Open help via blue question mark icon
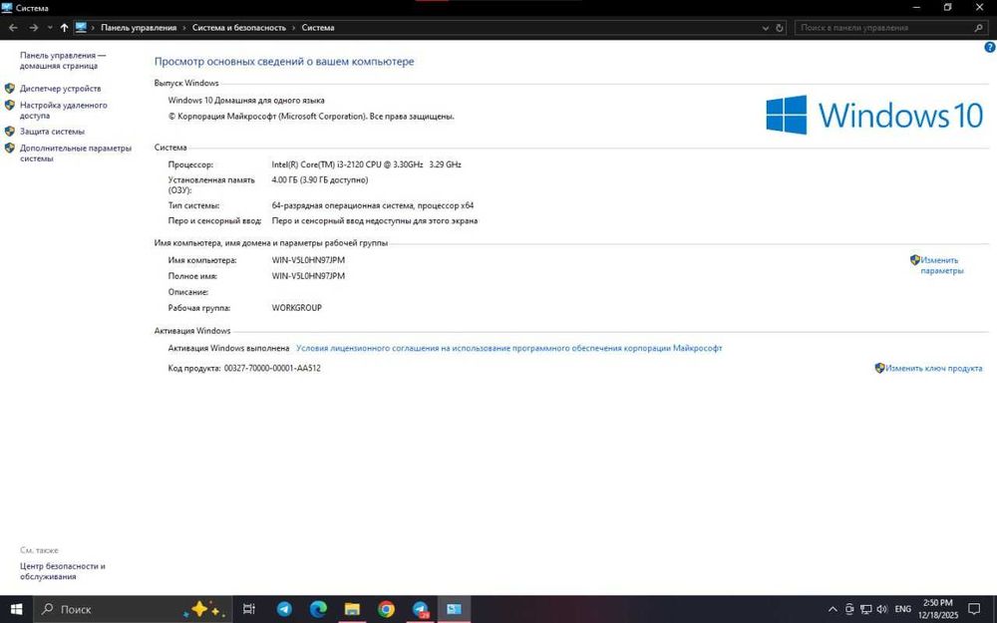This screenshot has height=623, width=997. point(990,47)
